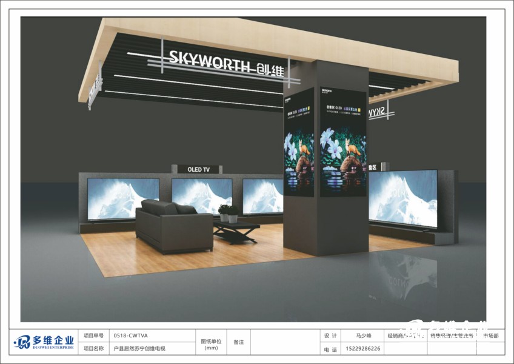Click the gray sofa in the rendering
This screenshot has height=364, width=514.
tap(175, 226)
